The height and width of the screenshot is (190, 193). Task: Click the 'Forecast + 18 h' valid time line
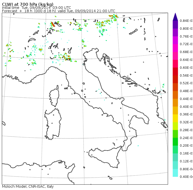[x=59, y=11]
